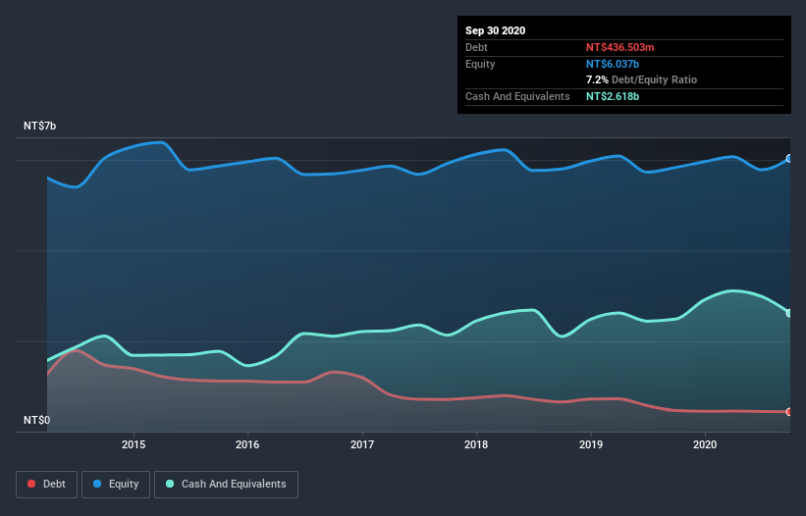
Task: Click the tooltip Debt row label
Action: point(476,47)
